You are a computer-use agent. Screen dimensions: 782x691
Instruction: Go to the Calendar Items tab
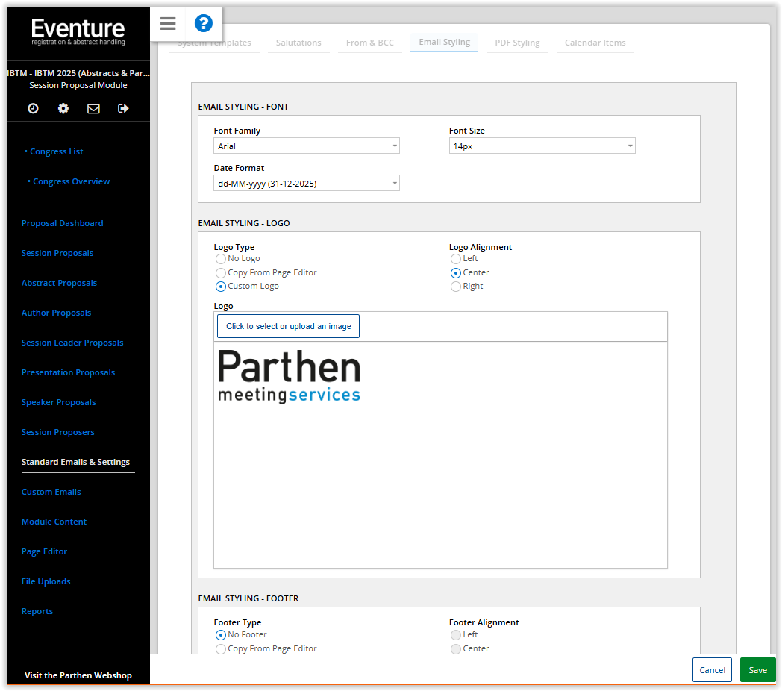pos(595,43)
